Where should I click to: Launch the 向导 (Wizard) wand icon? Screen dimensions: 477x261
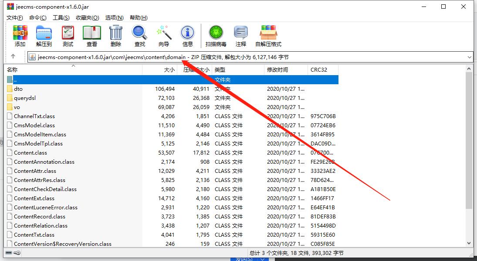coord(164,35)
